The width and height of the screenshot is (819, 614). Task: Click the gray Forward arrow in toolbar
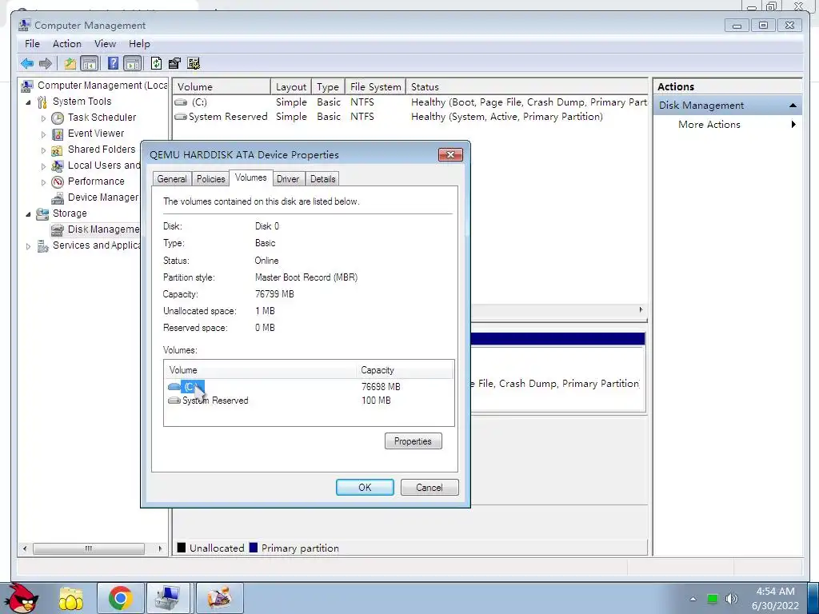(46, 64)
